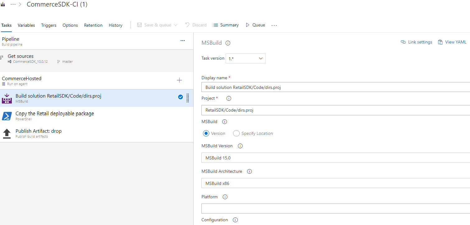Click the Get sources icon
Viewport: 470px width, 225px height.
[x=2, y=57]
